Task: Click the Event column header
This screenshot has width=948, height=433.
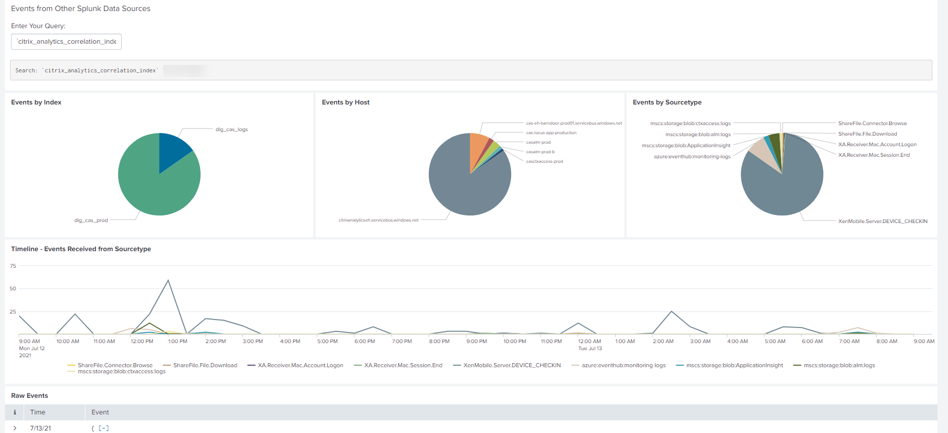Action: pyautogui.click(x=100, y=412)
